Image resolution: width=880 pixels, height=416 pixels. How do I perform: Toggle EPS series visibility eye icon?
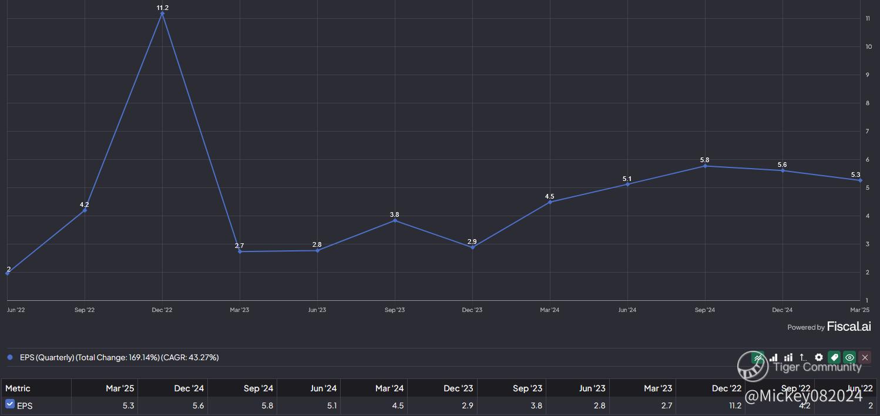click(x=849, y=357)
